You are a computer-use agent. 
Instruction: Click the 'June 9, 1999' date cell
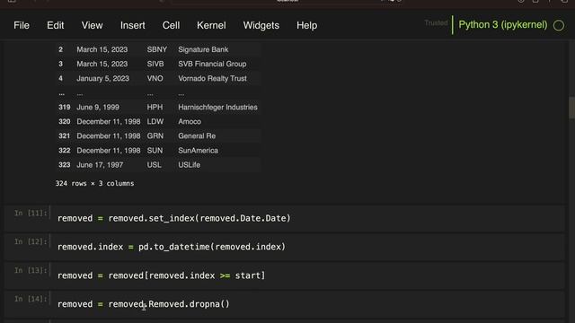pos(98,108)
